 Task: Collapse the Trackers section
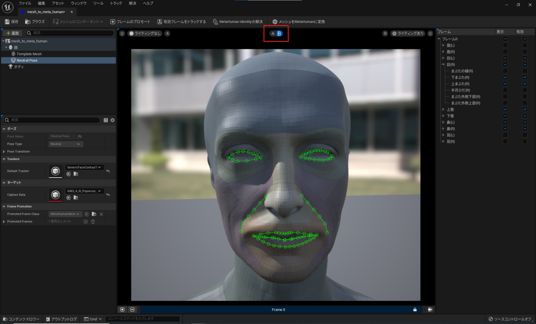[x=4, y=159]
